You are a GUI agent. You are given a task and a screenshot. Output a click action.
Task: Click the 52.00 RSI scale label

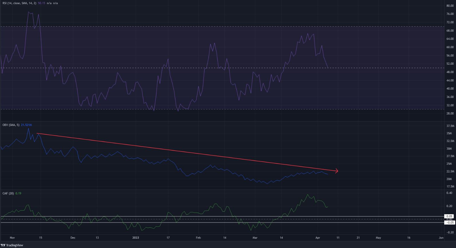pos(450,64)
